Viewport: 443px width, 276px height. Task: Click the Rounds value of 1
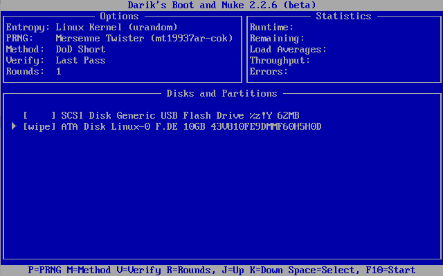(x=58, y=71)
